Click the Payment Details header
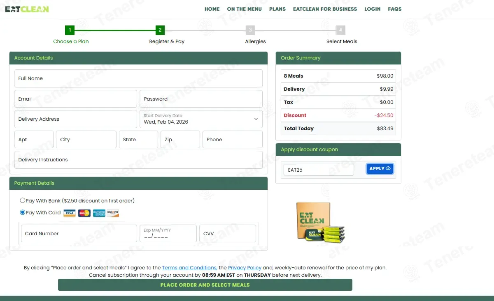This screenshot has width=494, height=301. 138,183
